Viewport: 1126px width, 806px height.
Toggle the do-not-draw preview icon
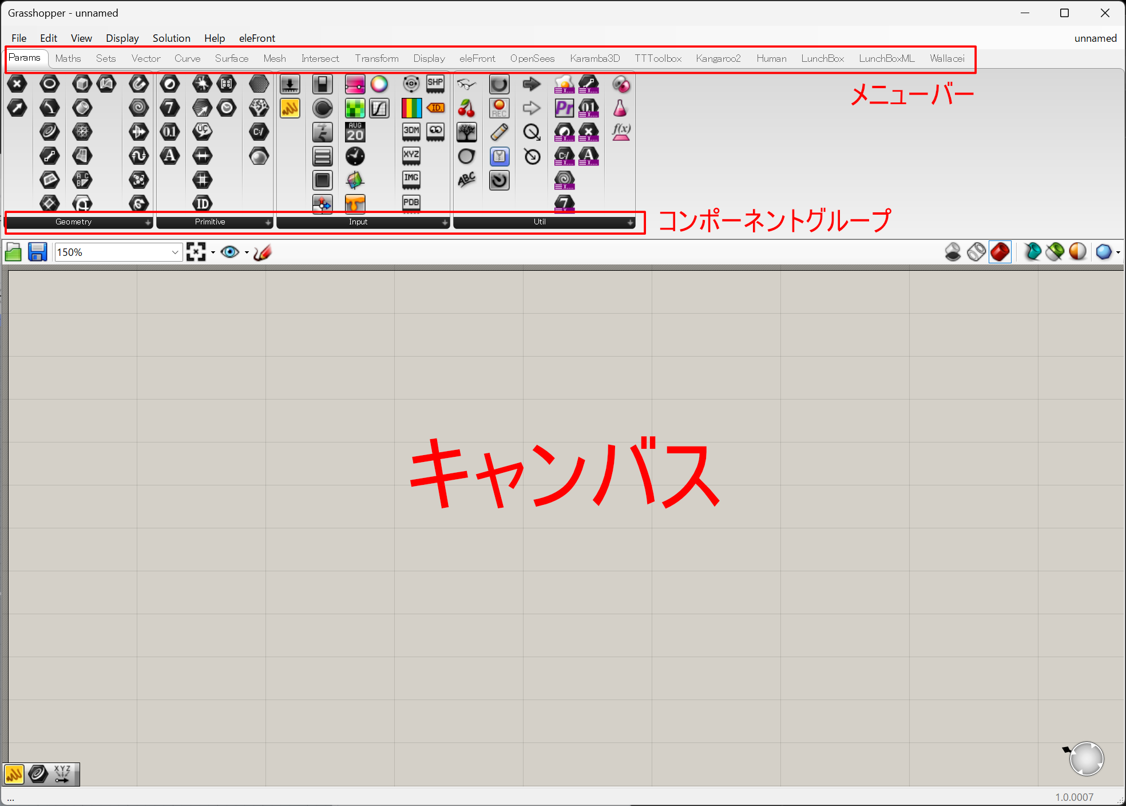tap(953, 252)
